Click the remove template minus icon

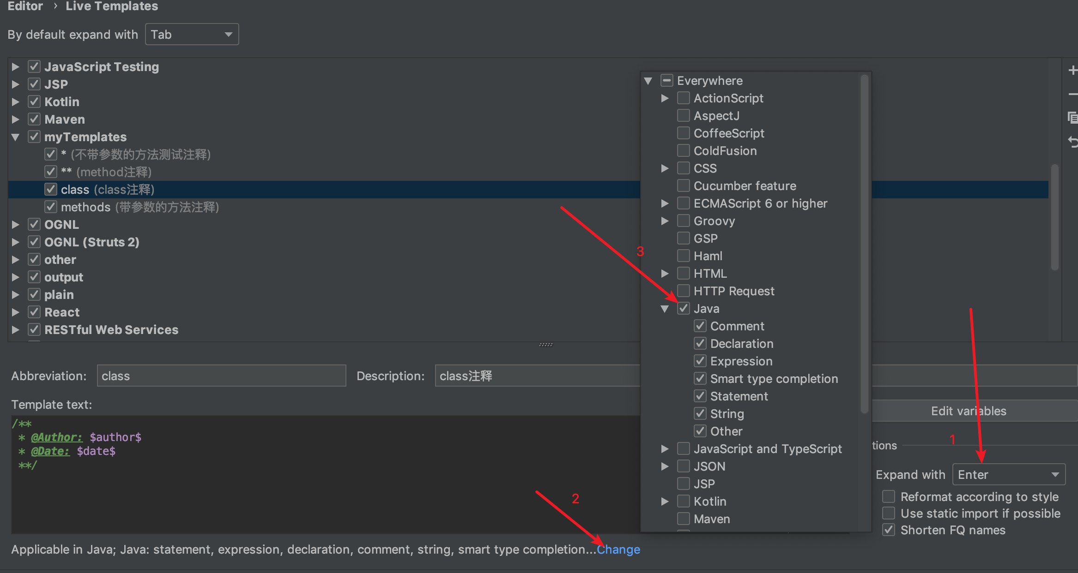[x=1072, y=95]
